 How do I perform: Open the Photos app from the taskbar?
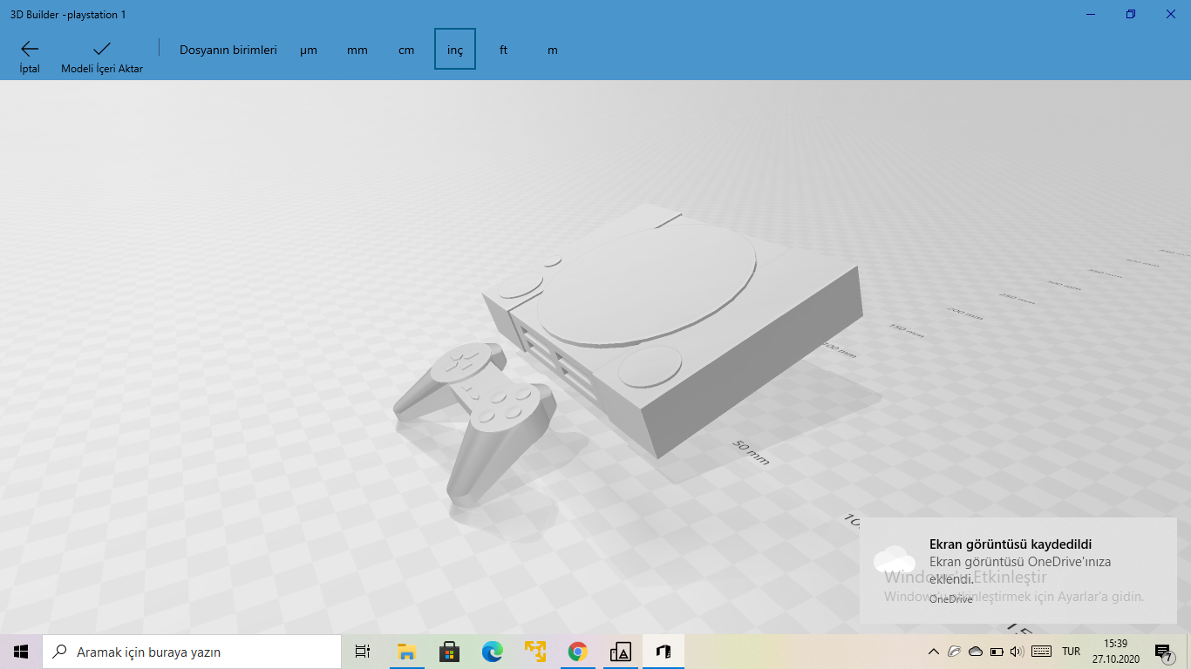tap(619, 651)
